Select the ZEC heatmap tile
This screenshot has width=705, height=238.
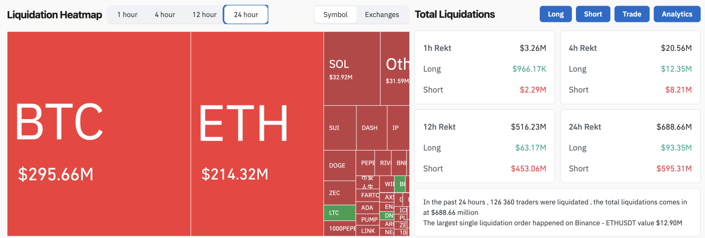tap(339, 193)
